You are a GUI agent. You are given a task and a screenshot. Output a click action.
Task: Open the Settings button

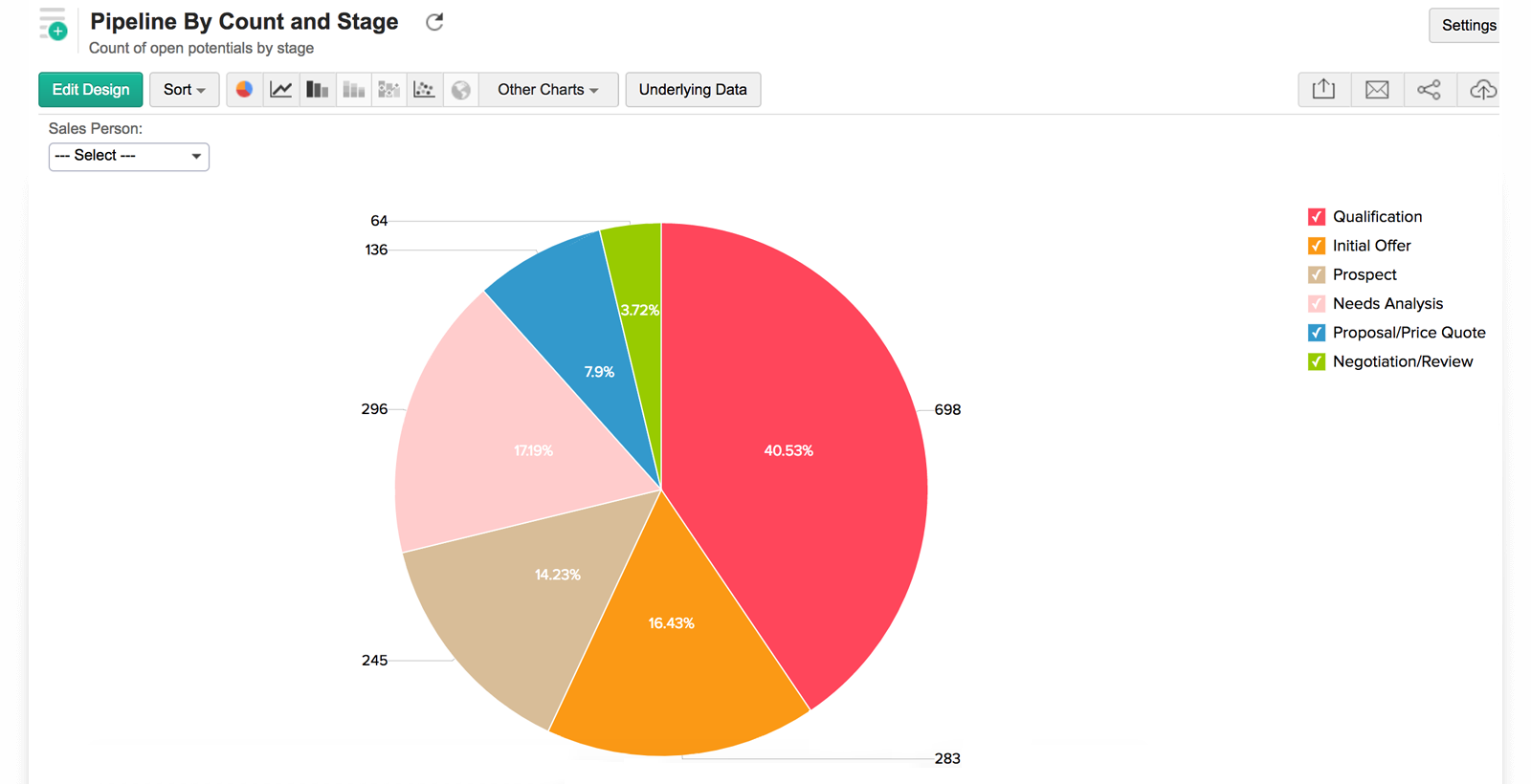(1467, 26)
